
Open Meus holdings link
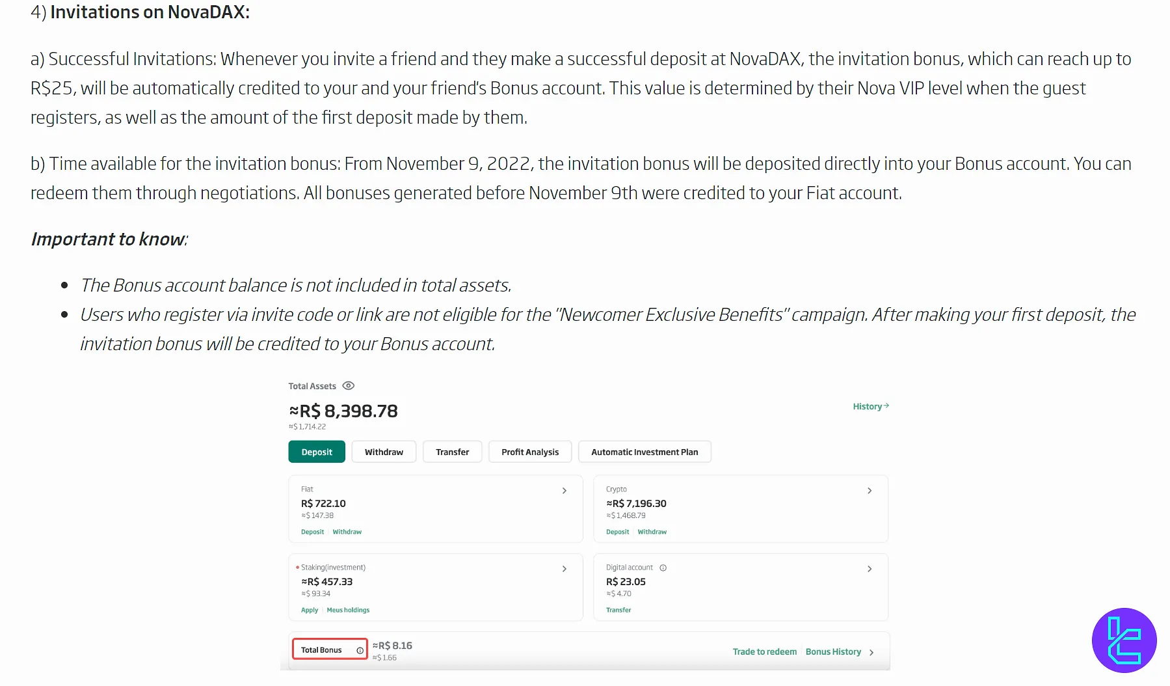coord(348,610)
